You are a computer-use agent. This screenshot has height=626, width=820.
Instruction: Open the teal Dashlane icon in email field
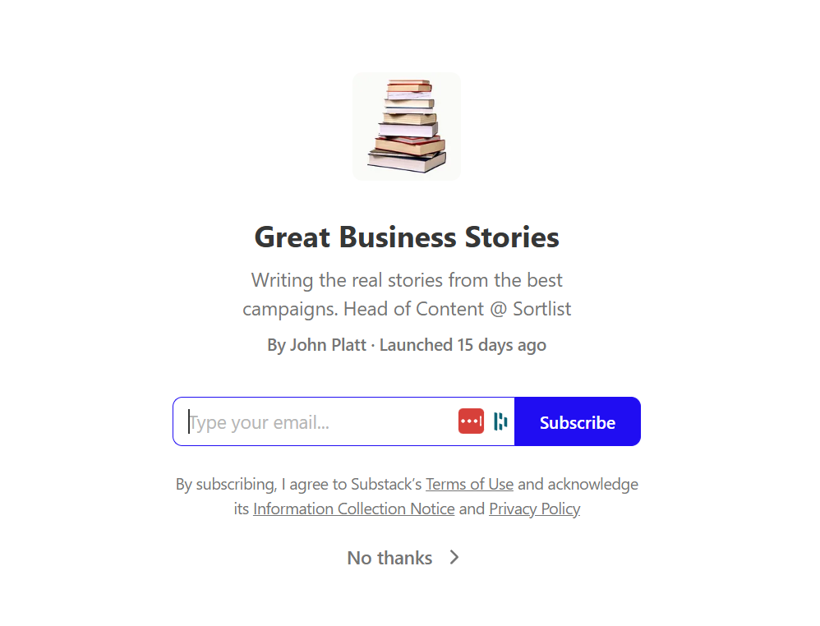(x=500, y=421)
